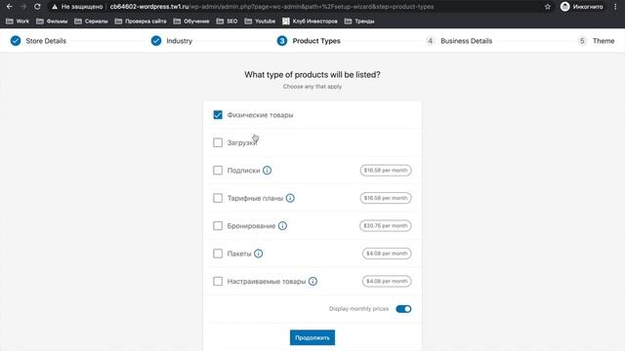Click the Бронирование $20.75 per month badge
The height and width of the screenshot is (351, 625).
tap(386, 225)
